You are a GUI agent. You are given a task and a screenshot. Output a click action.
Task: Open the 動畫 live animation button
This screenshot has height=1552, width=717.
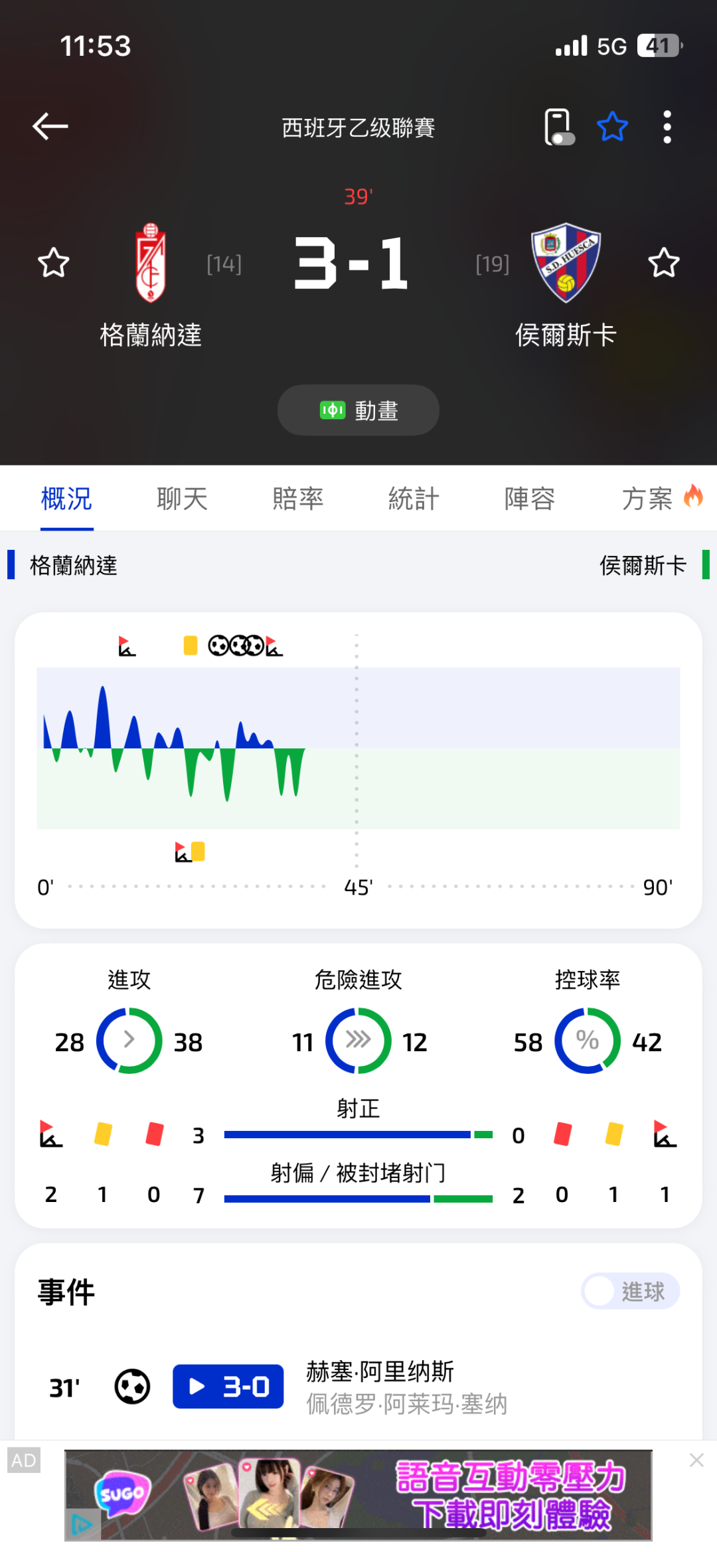tap(358, 410)
